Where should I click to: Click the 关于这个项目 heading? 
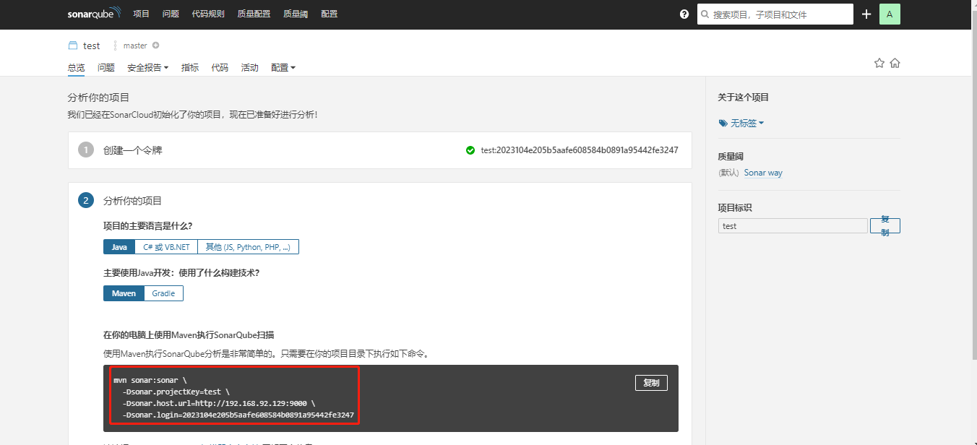pyautogui.click(x=744, y=97)
